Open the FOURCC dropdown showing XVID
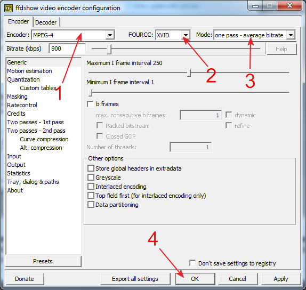This screenshot has height=290, width=306. point(173,35)
